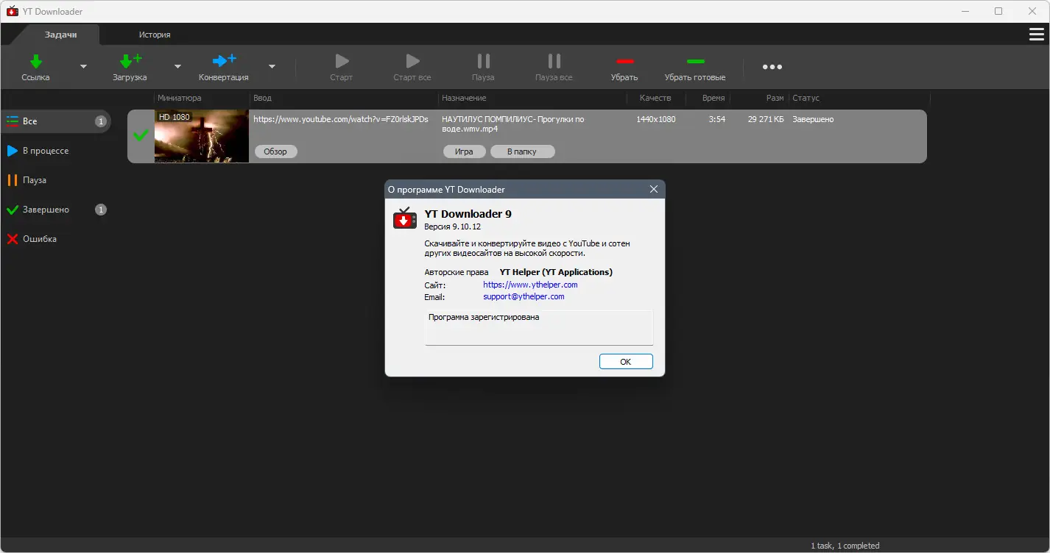Click the Завершено status in the task row

(x=813, y=119)
